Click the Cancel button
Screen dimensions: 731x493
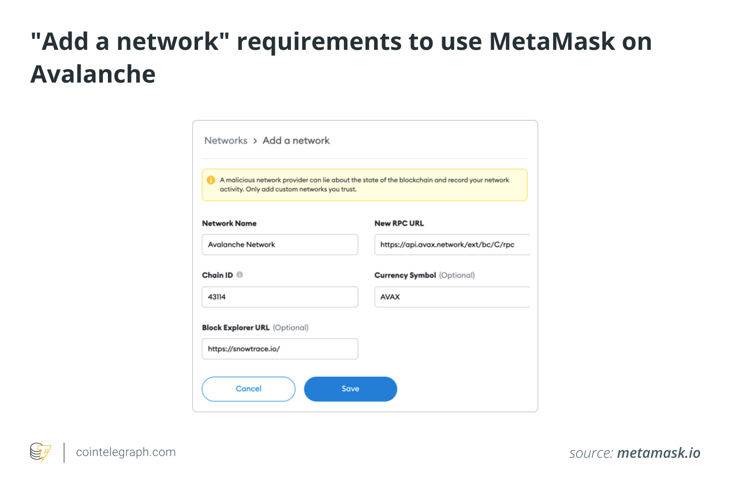click(x=248, y=389)
